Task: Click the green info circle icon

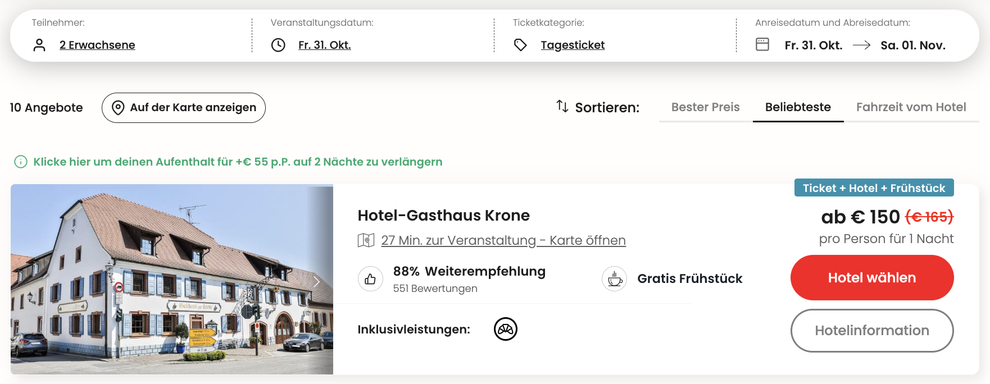Action: [21, 162]
